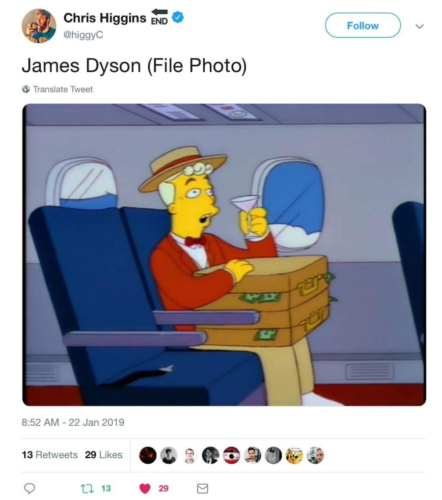Image resolution: width=442 pixels, height=500 pixels.
Task: Click the retweet arrows icon
Action: click(85, 488)
